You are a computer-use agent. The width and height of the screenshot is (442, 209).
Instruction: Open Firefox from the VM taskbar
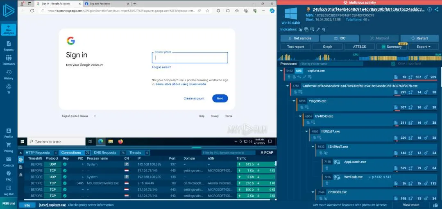(x=121, y=142)
